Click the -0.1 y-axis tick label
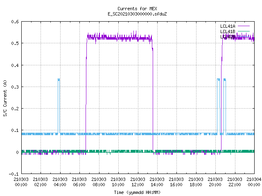The image size is (262, 196). pos(14,174)
